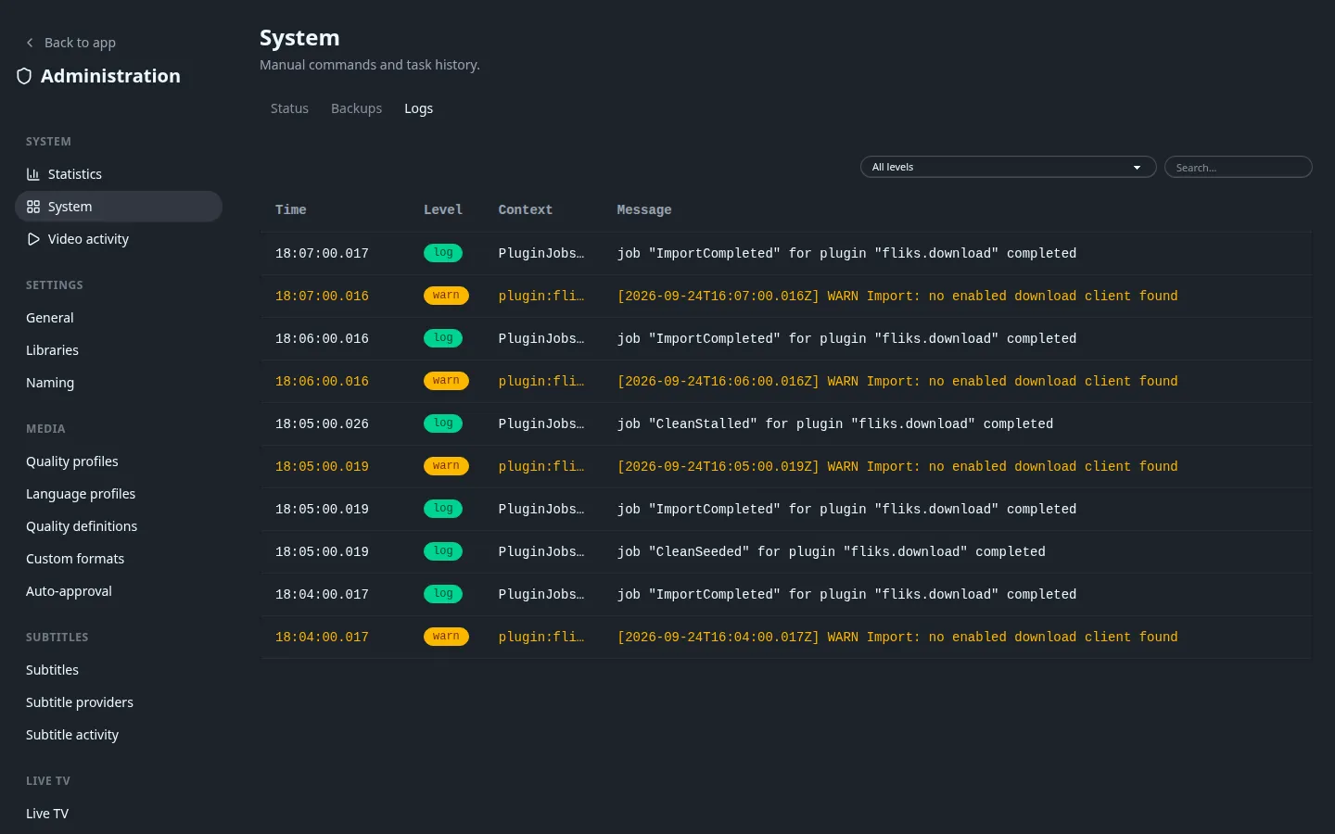
Task: Open the All levels dropdown
Action: pyautogui.click(x=1008, y=167)
